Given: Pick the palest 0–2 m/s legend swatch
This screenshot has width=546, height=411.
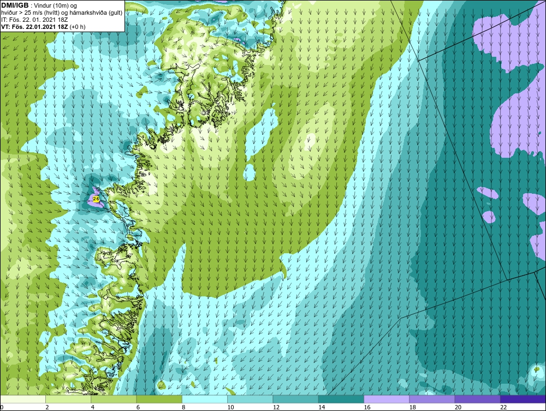Looking at the screenshot, I should click(22, 399).
